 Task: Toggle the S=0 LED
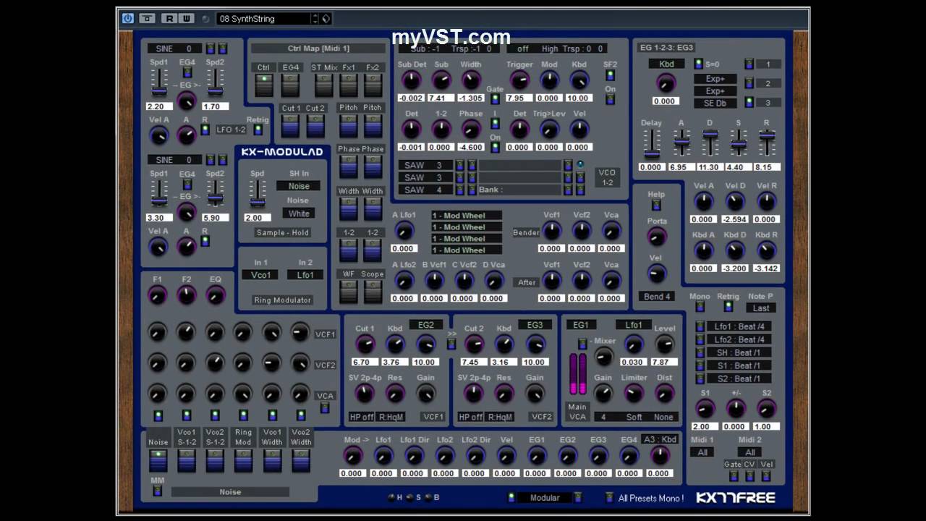(699, 64)
